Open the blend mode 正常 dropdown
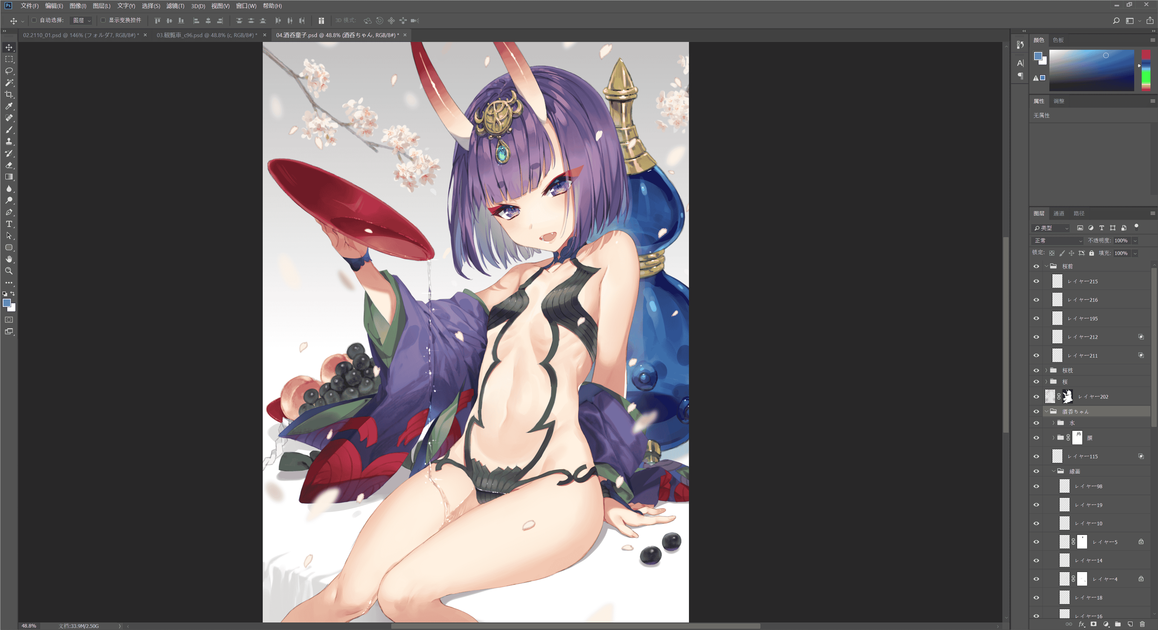1158x630 pixels. coord(1058,240)
